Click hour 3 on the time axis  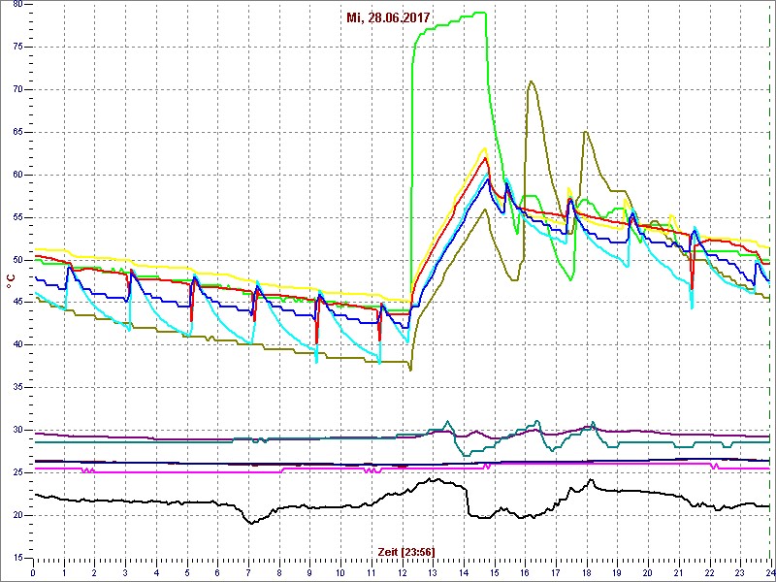coord(126,573)
